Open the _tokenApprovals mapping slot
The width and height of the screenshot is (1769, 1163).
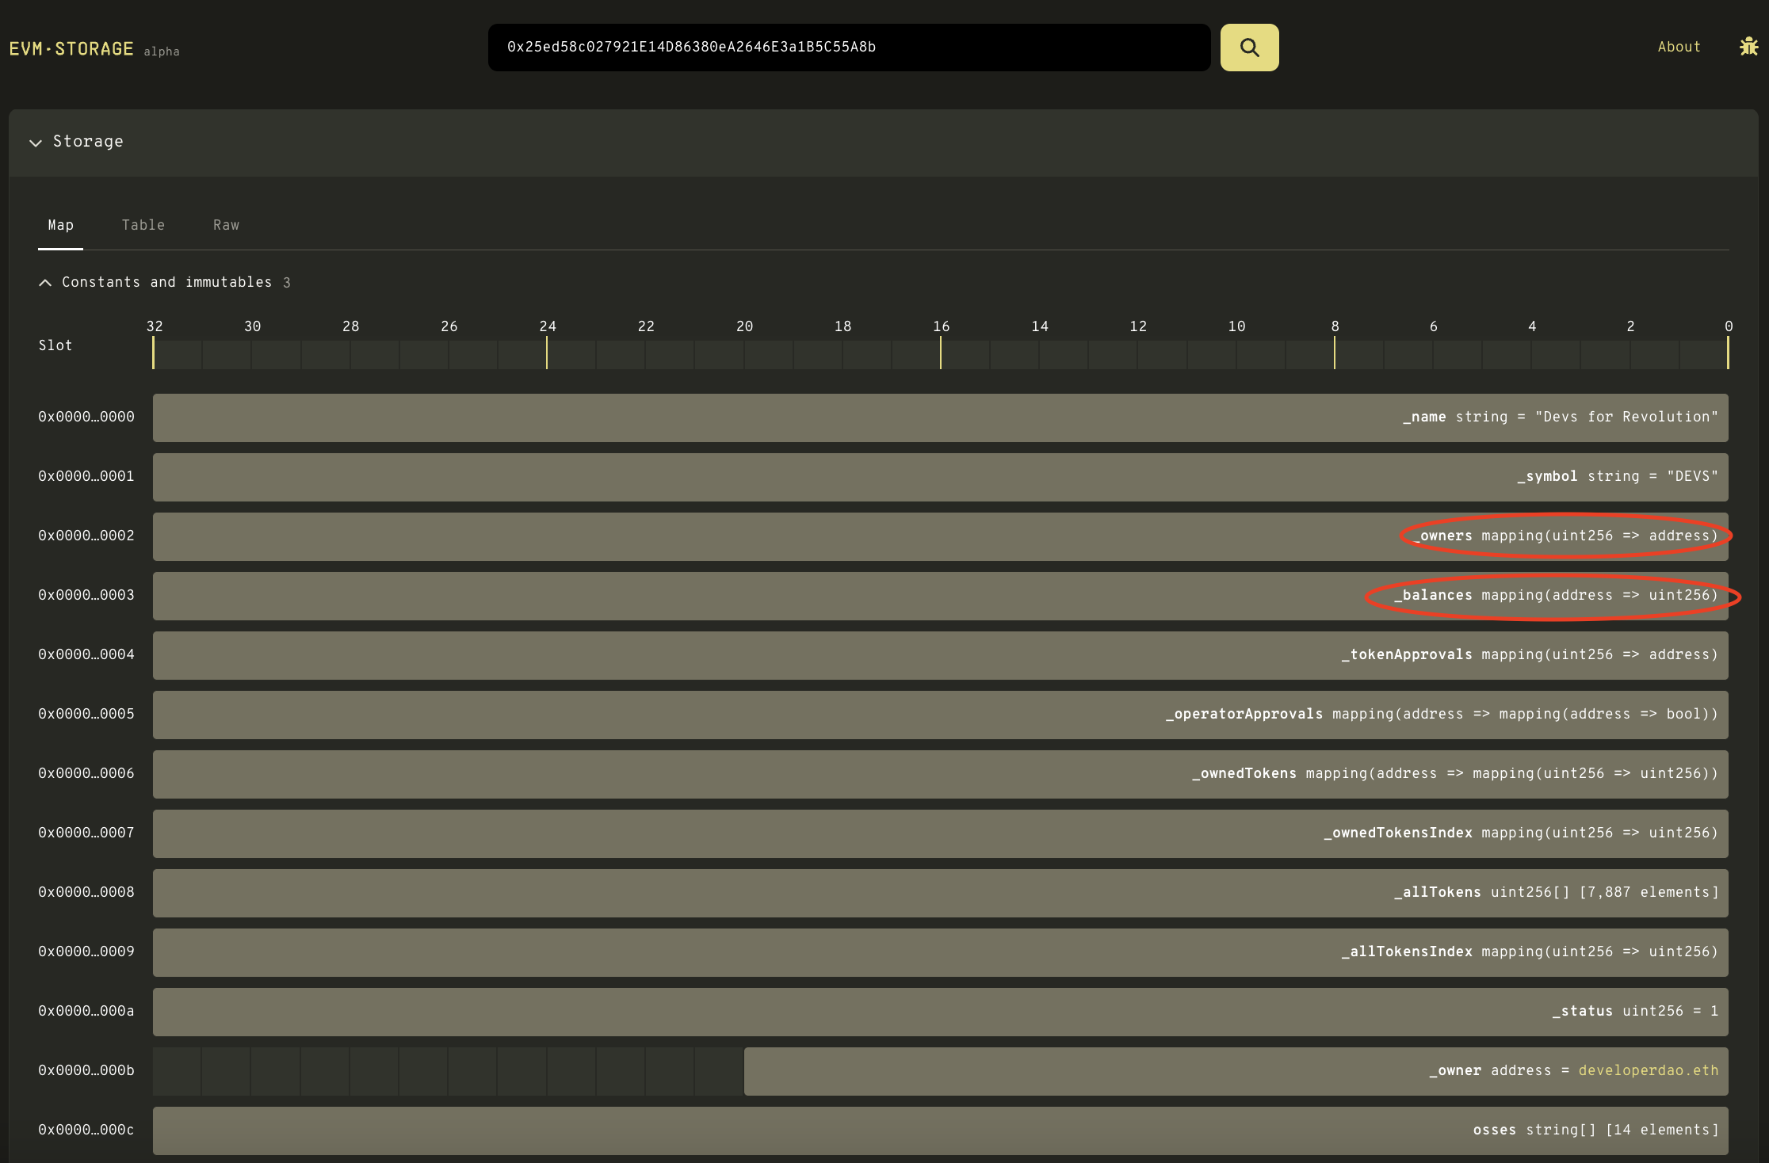tap(940, 655)
